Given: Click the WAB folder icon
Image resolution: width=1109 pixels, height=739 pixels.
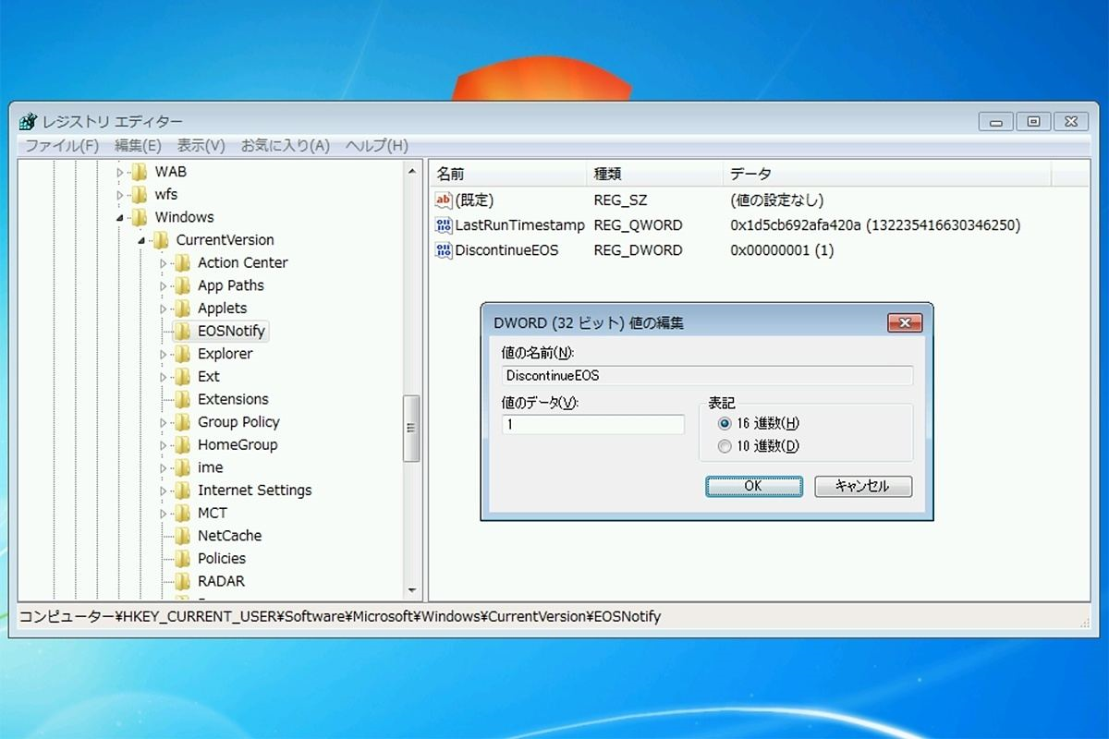Looking at the screenshot, I should (140, 172).
